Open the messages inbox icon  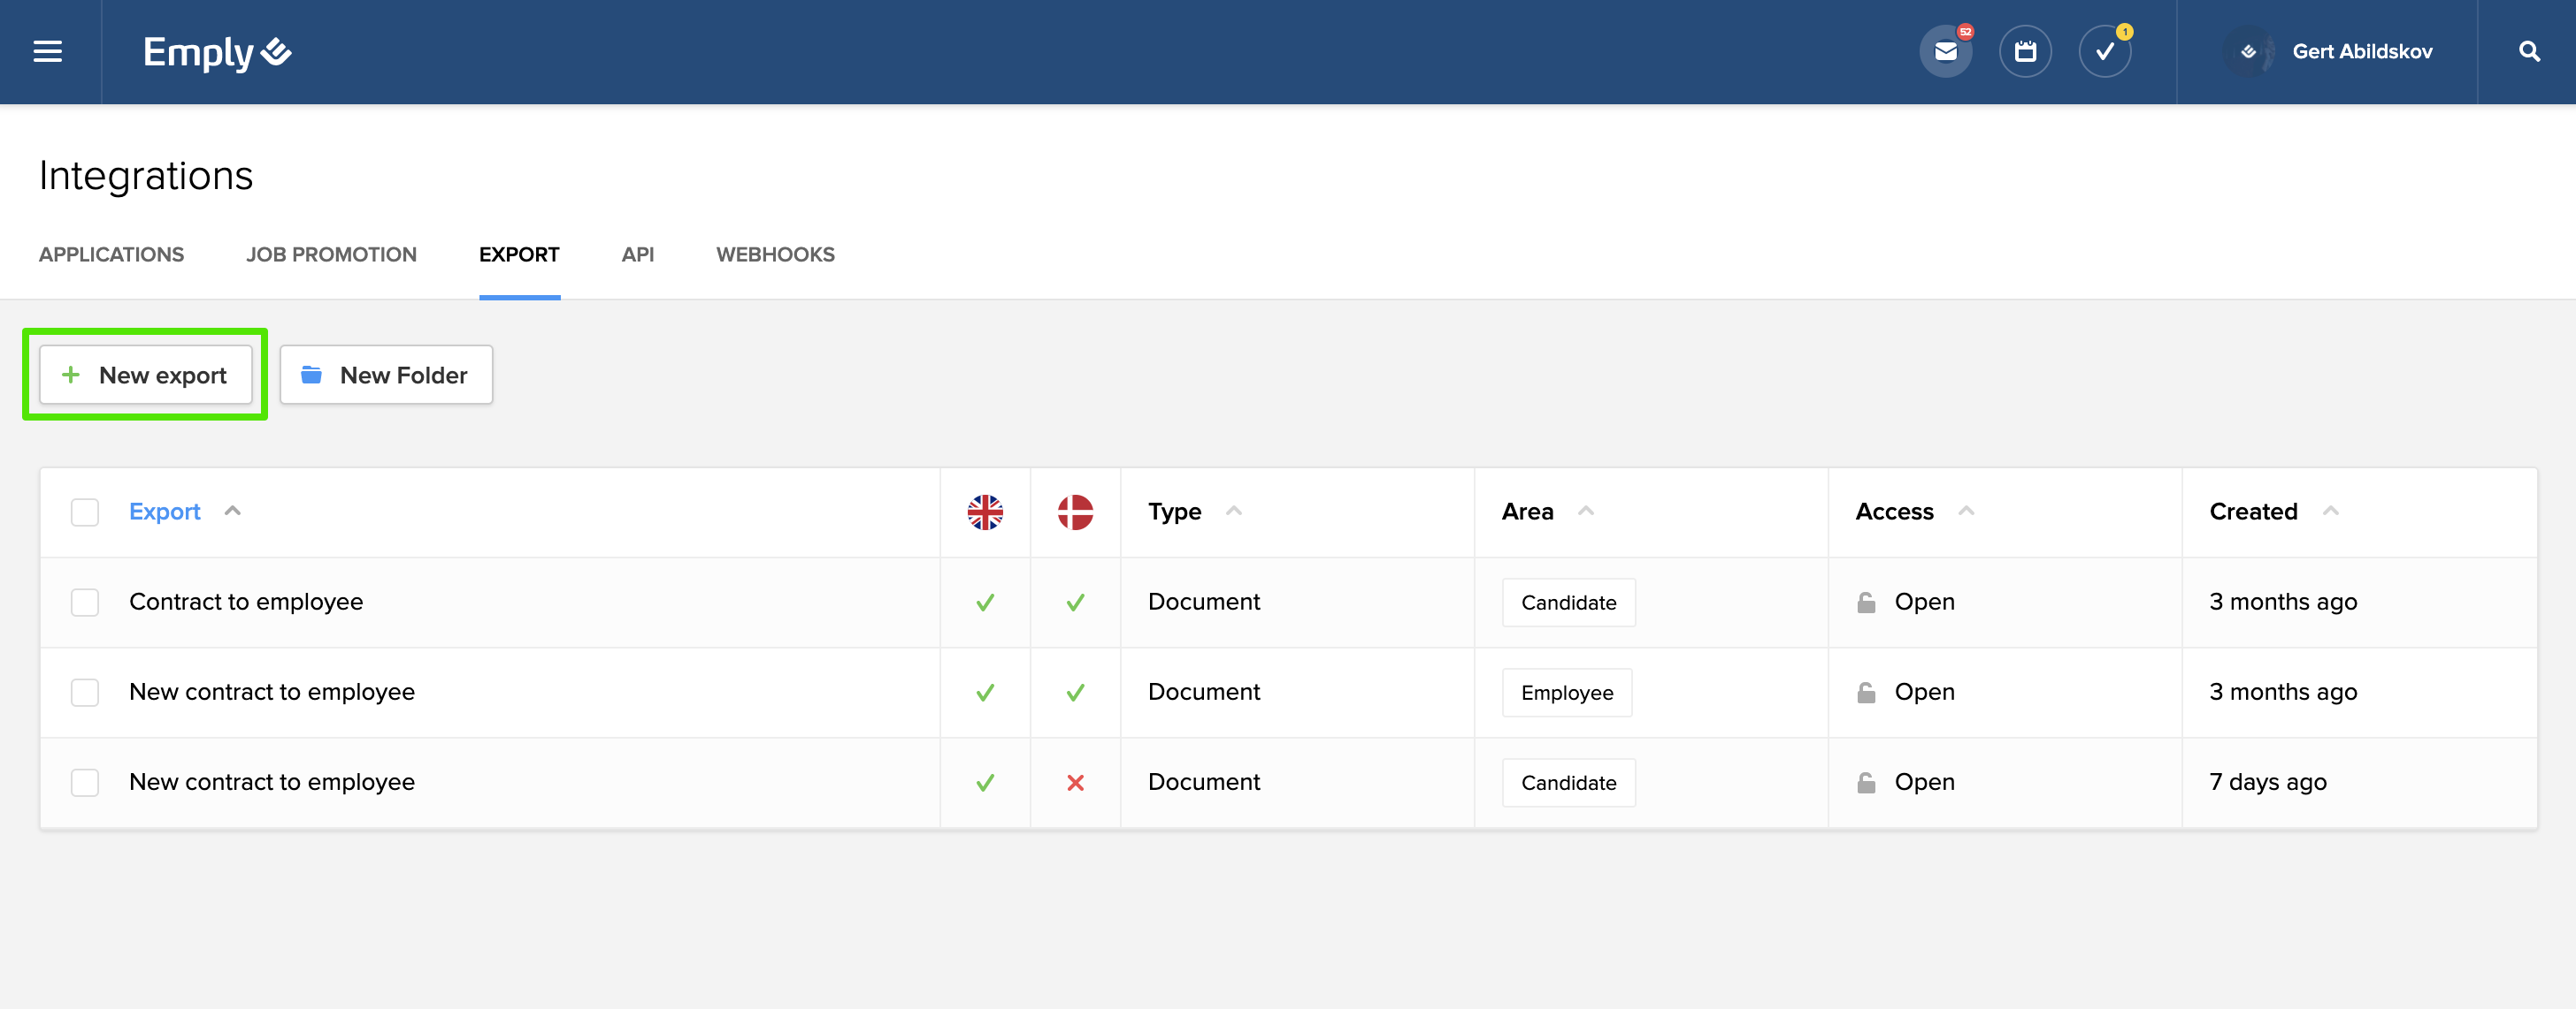(x=1946, y=51)
